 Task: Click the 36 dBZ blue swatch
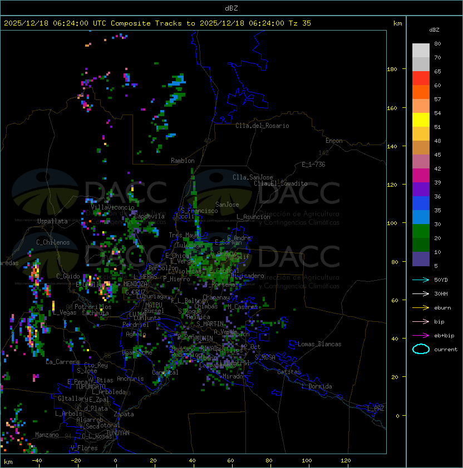click(421, 203)
